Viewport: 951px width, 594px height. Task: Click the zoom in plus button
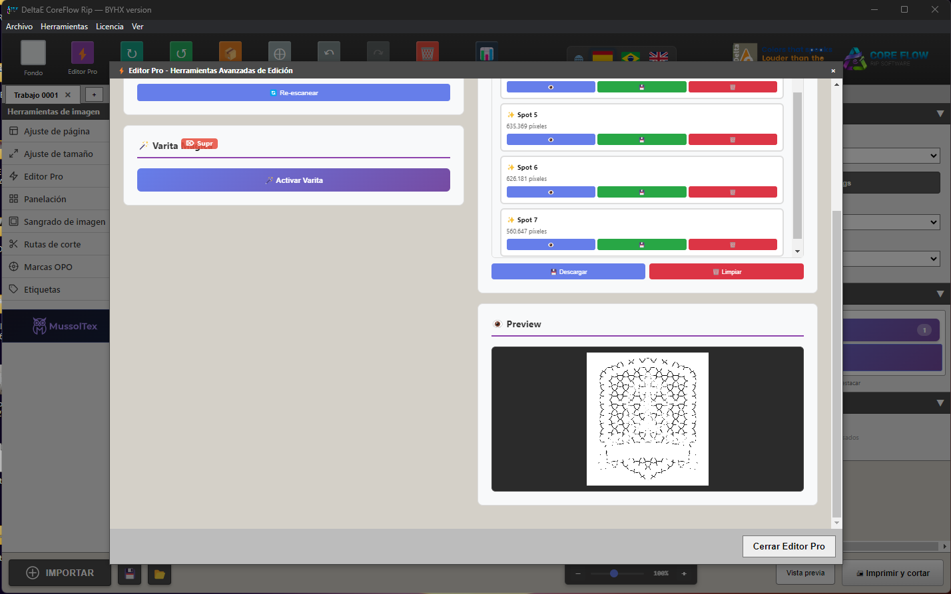click(683, 573)
